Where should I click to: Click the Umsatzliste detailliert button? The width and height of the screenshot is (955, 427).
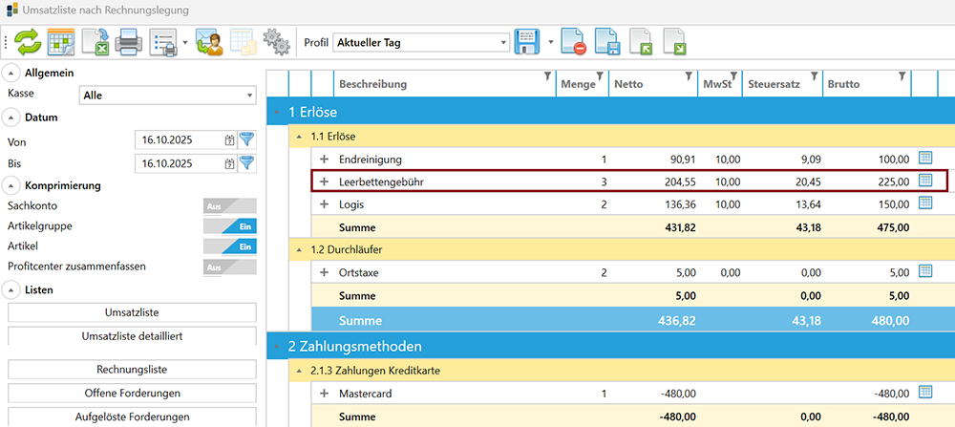click(132, 336)
